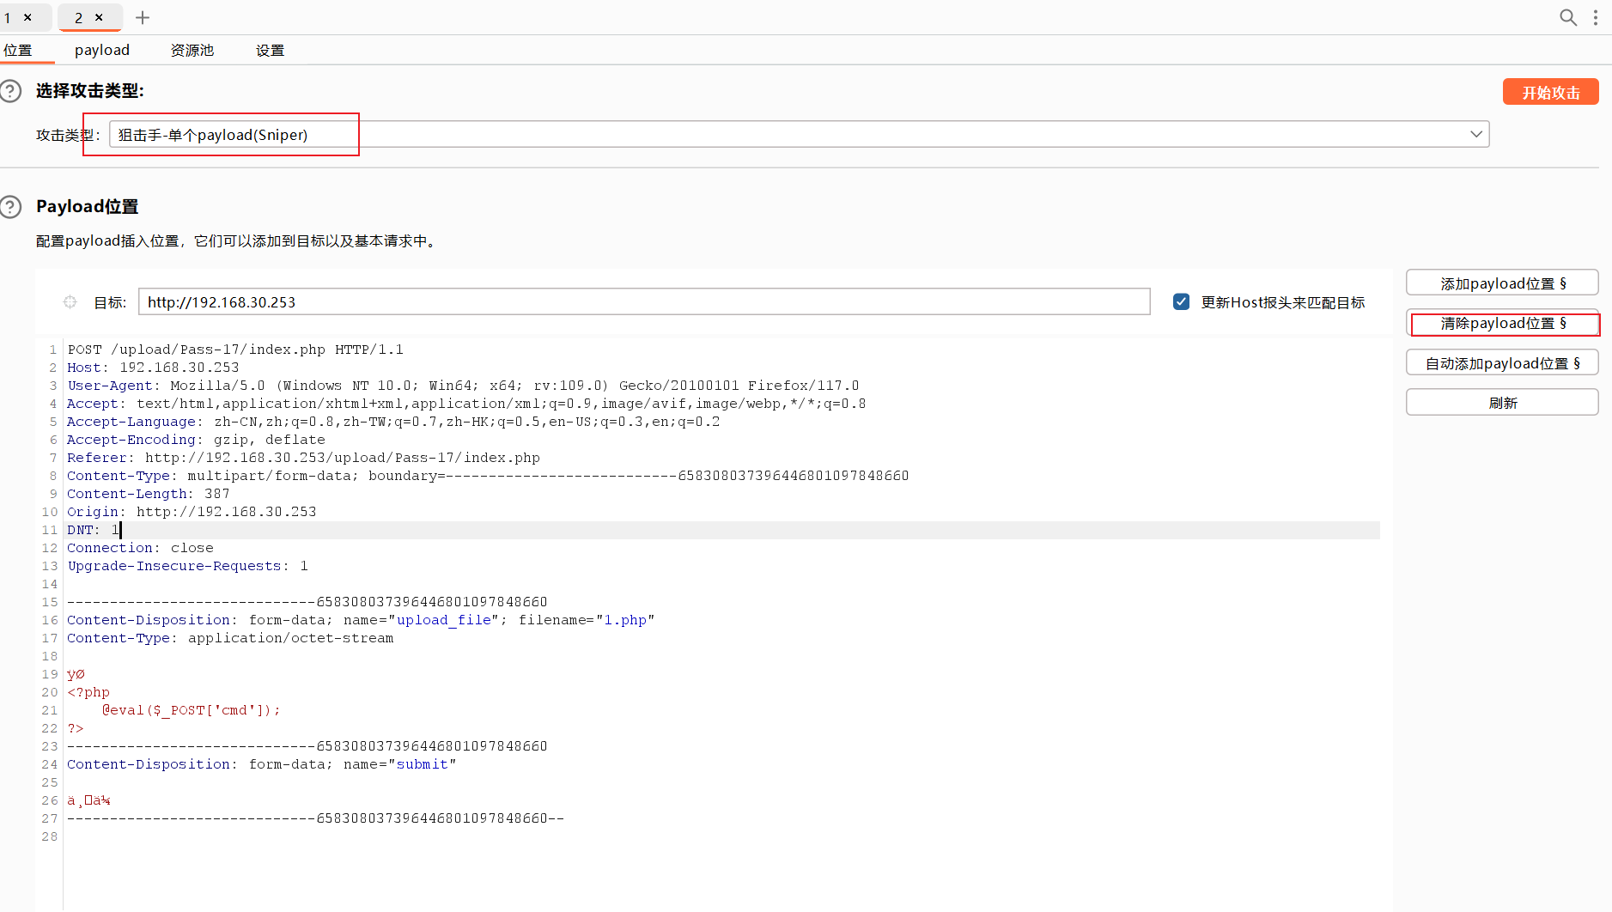Open help for Payload位置 section
Viewport: 1612px width, 912px height.
point(10,207)
